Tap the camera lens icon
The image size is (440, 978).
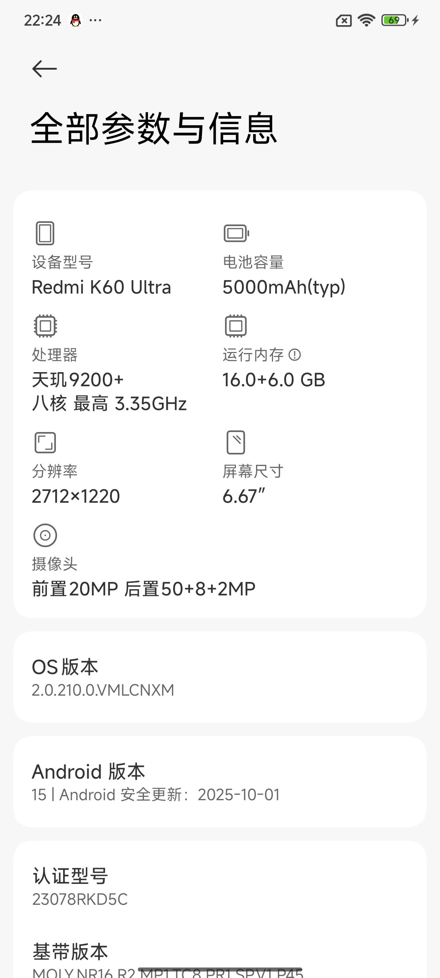click(45, 535)
